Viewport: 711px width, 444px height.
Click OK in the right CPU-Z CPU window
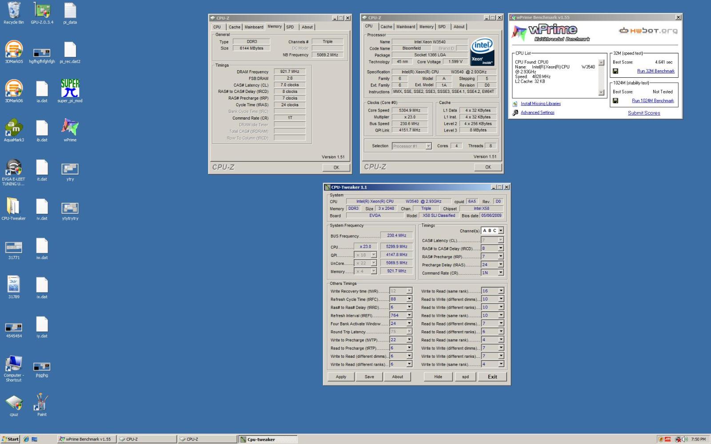488,167
